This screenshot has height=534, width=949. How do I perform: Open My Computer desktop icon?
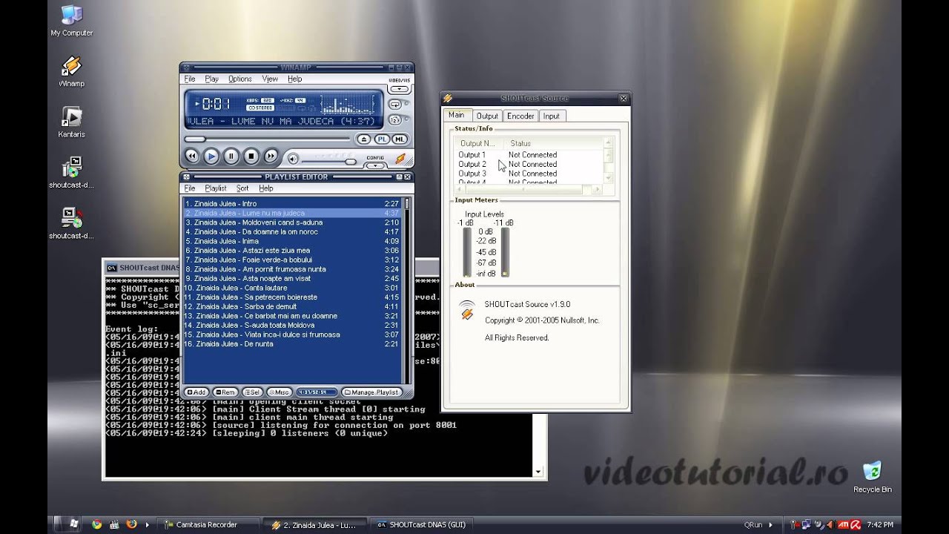pos(72,21)
